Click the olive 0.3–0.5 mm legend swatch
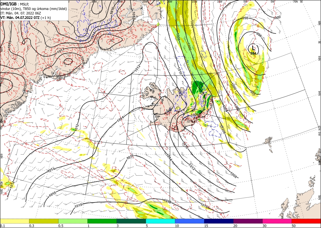This screenshot has height=228, width=321. [x=44, y=221]
